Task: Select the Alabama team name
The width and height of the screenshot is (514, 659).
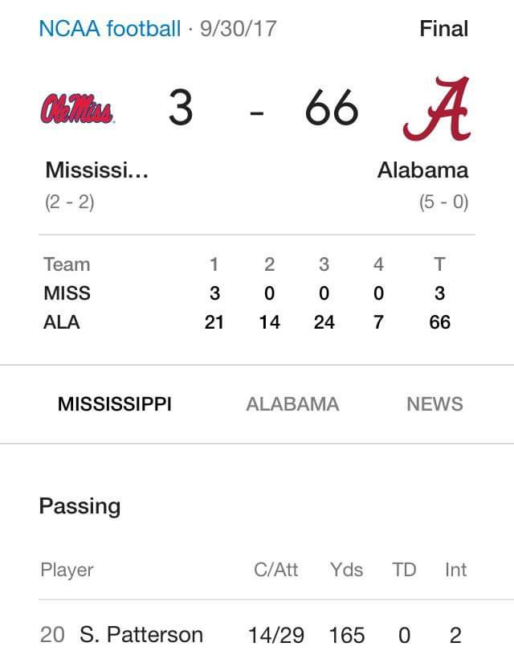Action: (423, 170)
